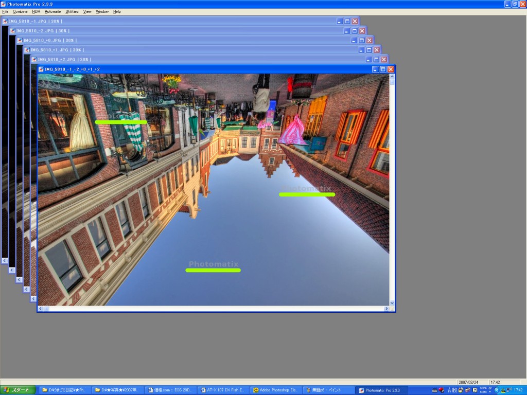Screen dimensions: 527x395
Task: Open the Help menu
Action: pos(117,11)
